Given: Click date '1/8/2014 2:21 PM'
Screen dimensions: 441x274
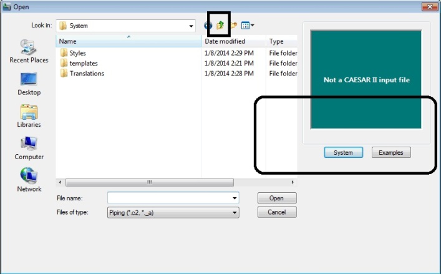Looking at the screenshot, I should [x=229, y=63].
